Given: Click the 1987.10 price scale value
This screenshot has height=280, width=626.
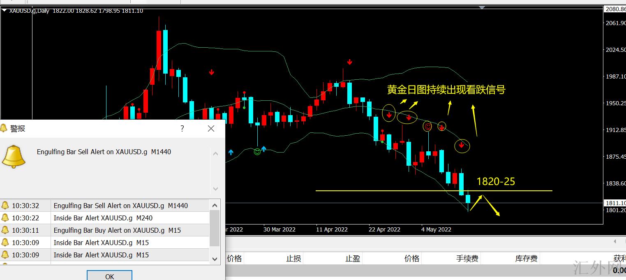Looking at the screenshot, I should coord(615,76).
